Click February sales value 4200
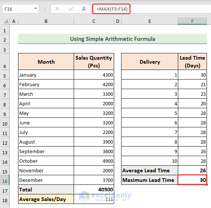 pyautogui.click(x=94, y=84)
